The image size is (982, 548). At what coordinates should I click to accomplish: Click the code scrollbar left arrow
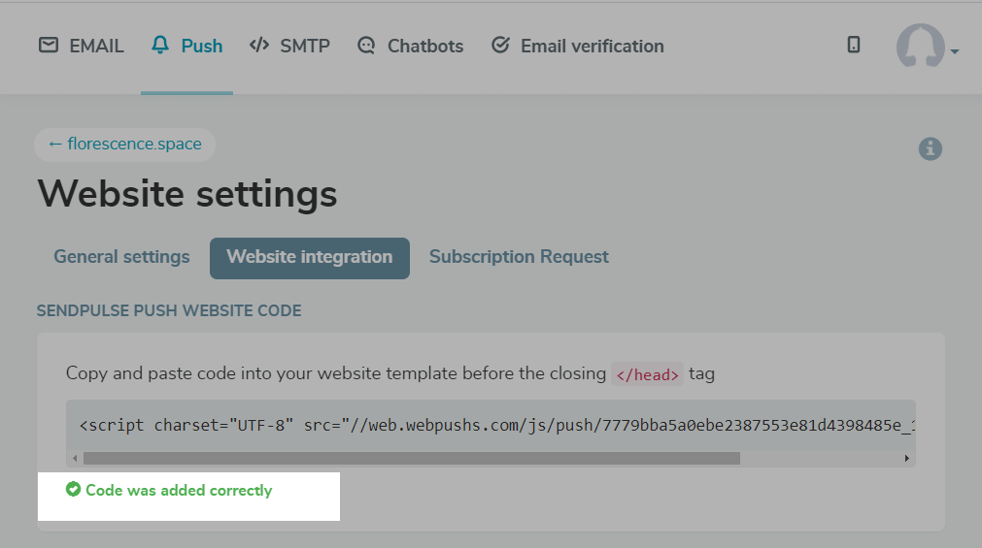point(75,458)
